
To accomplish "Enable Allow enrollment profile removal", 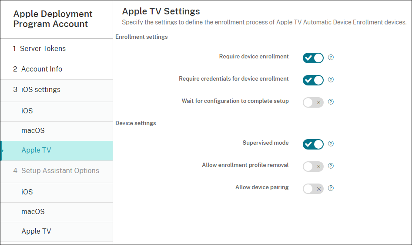I will point(313,166).
